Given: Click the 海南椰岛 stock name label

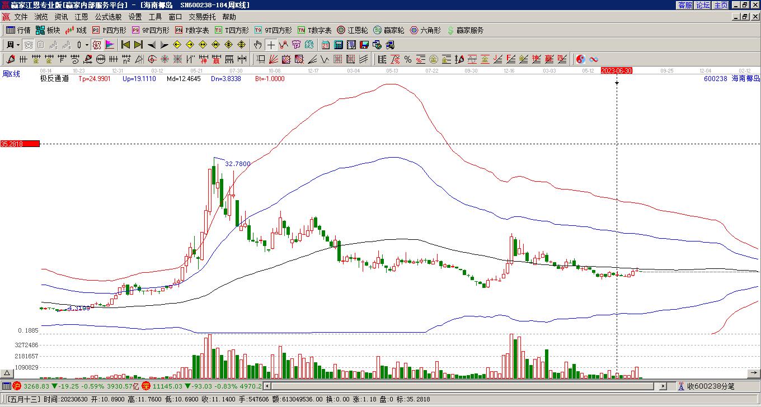Looking at the screenshot, I should pos(746,79).
